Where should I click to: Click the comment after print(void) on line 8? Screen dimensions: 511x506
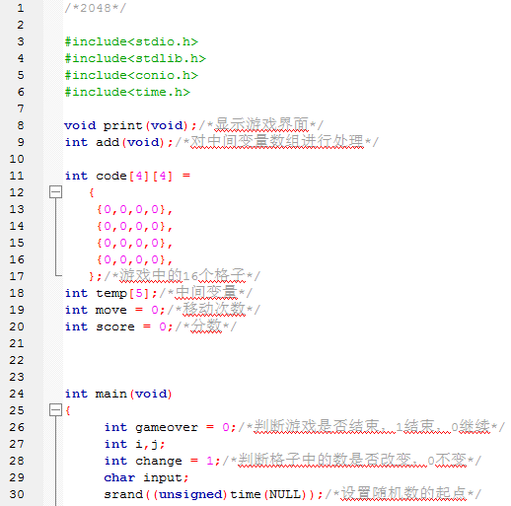[x=261, y=125]
